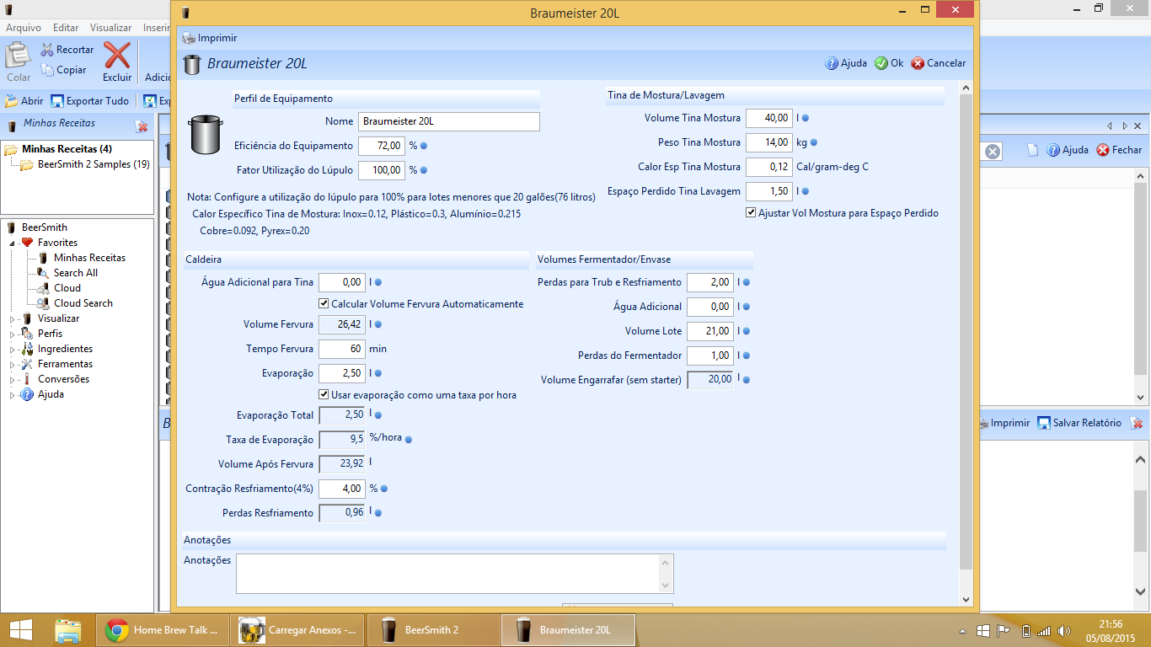Viewport: 1151px width, 647px height.
Task: Close the Minhas Receitas tab with red X
Action: coord(142,126)
